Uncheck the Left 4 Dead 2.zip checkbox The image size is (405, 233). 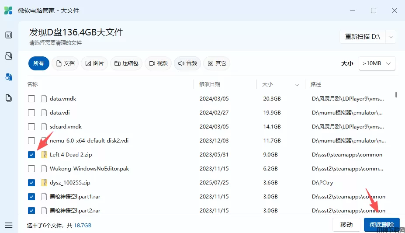tap(31, 155)
